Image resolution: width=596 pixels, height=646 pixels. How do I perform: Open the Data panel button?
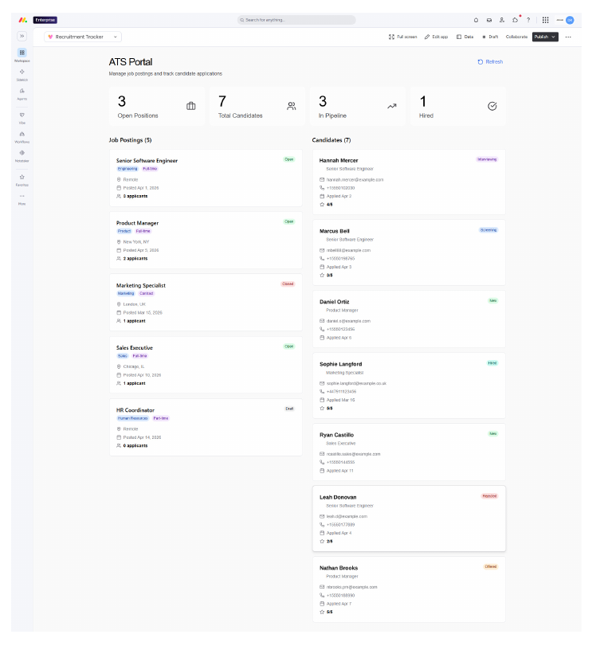pyautogui.click(x=465, y=37)
